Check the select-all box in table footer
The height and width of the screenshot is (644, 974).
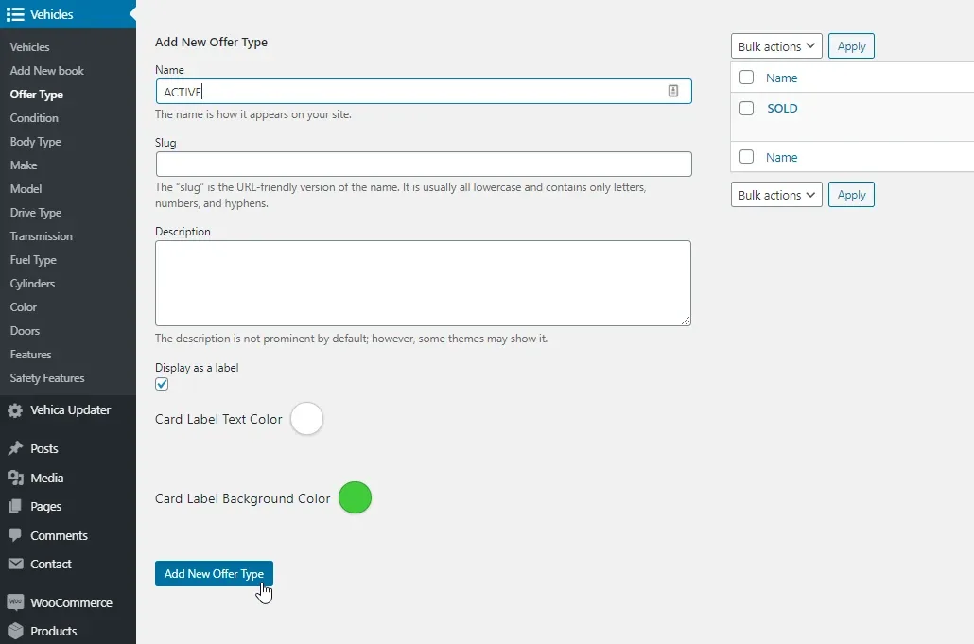pos(747,156)
